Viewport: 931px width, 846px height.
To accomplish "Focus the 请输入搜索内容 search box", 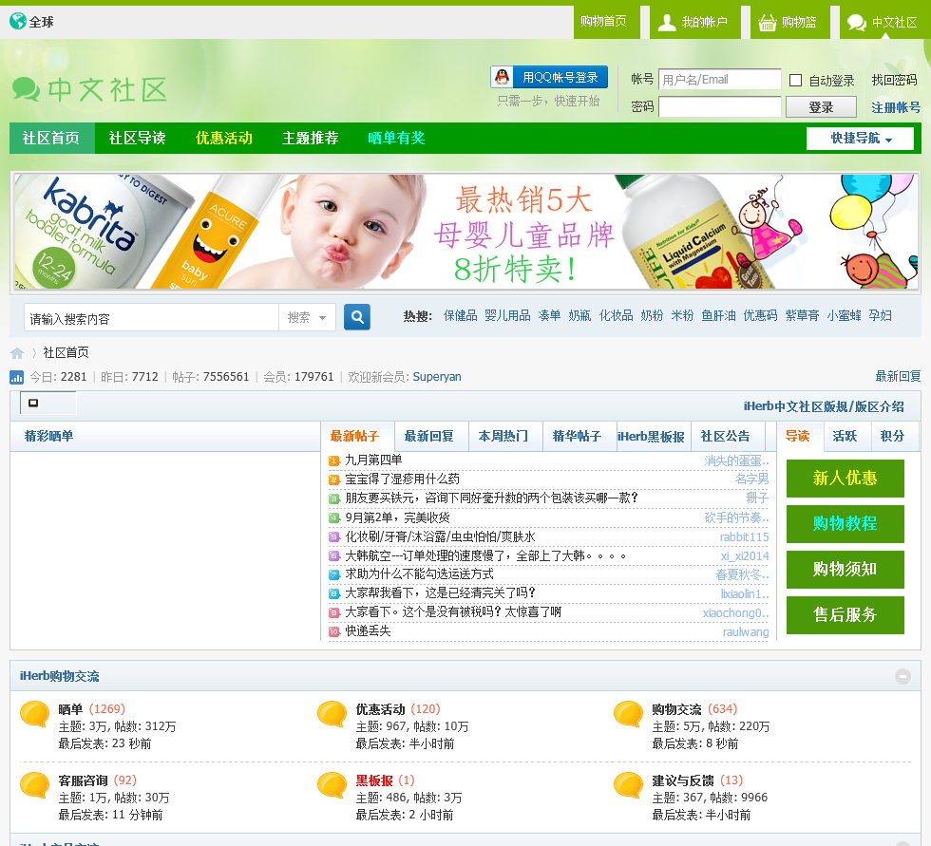I will [151, 317].
